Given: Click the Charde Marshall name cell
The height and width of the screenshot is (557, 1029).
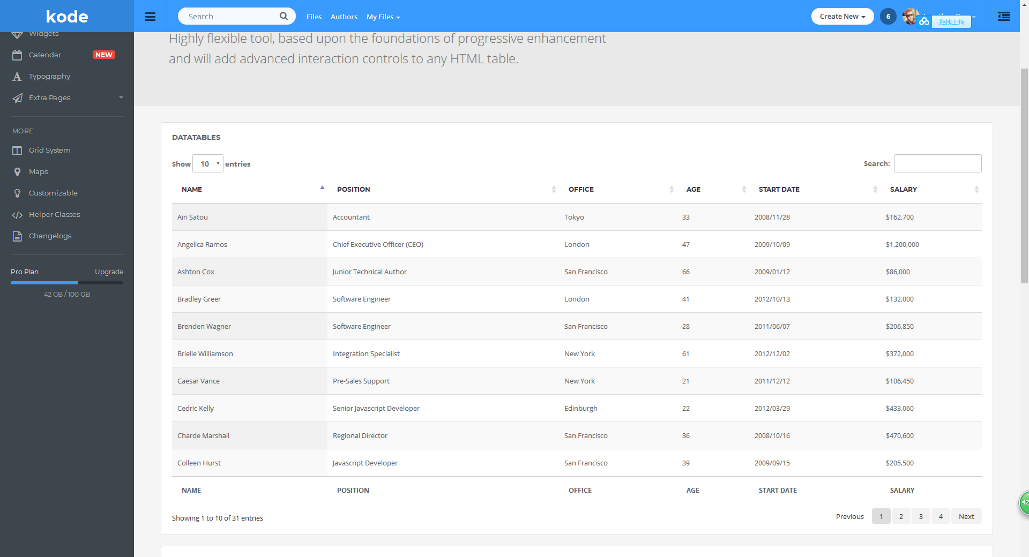Looking at the screenshot, I should point(249,435).
